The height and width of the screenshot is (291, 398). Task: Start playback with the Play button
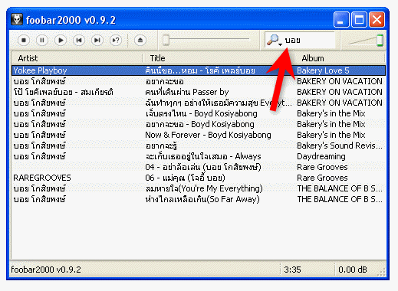coord(61,41)
